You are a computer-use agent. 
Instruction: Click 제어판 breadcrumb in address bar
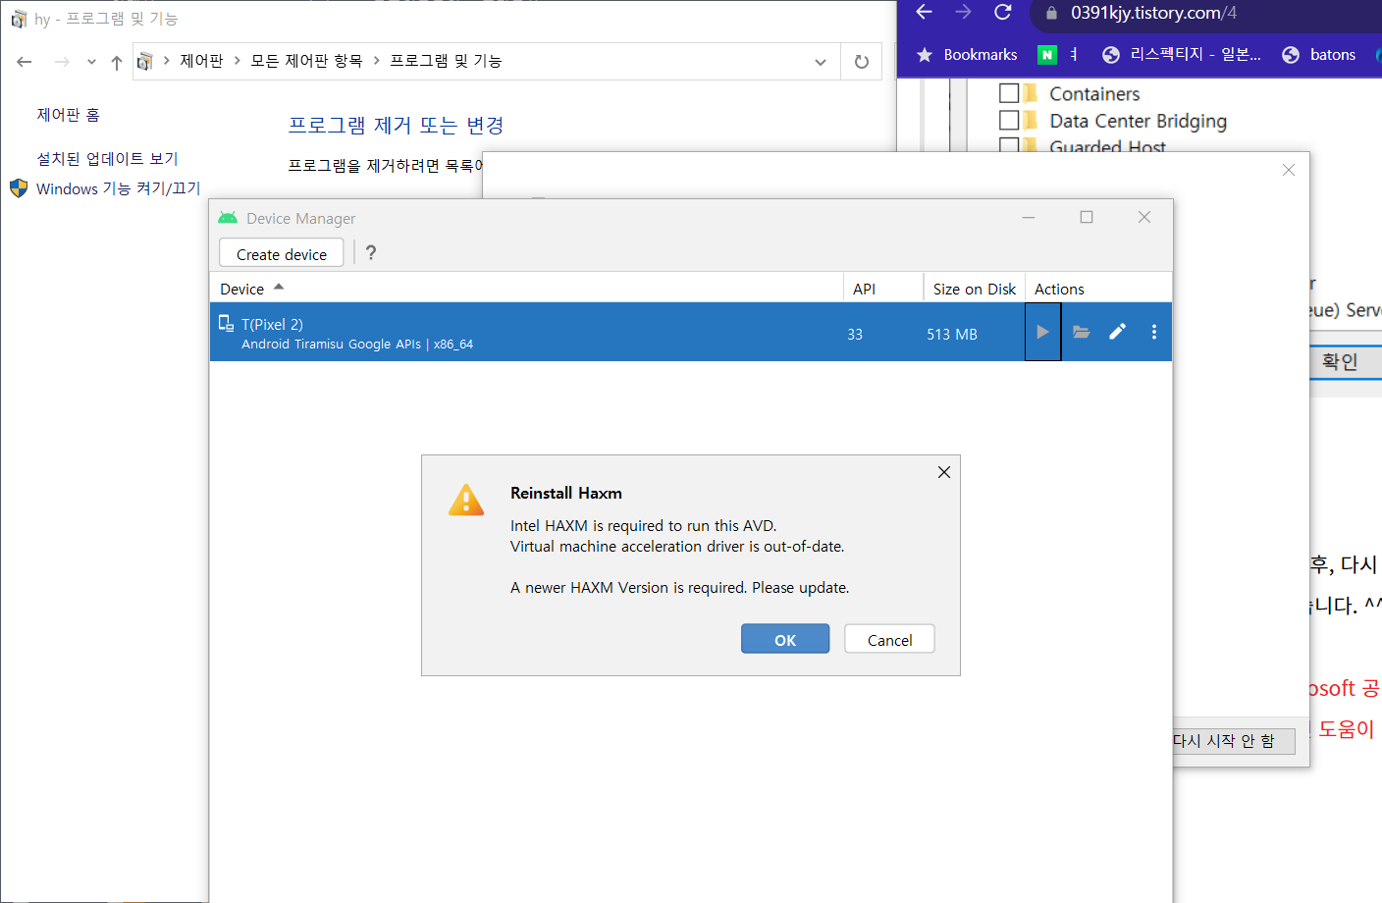201,61
